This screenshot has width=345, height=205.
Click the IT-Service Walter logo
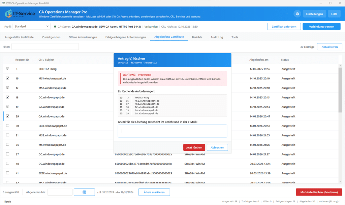coord(20,14)
